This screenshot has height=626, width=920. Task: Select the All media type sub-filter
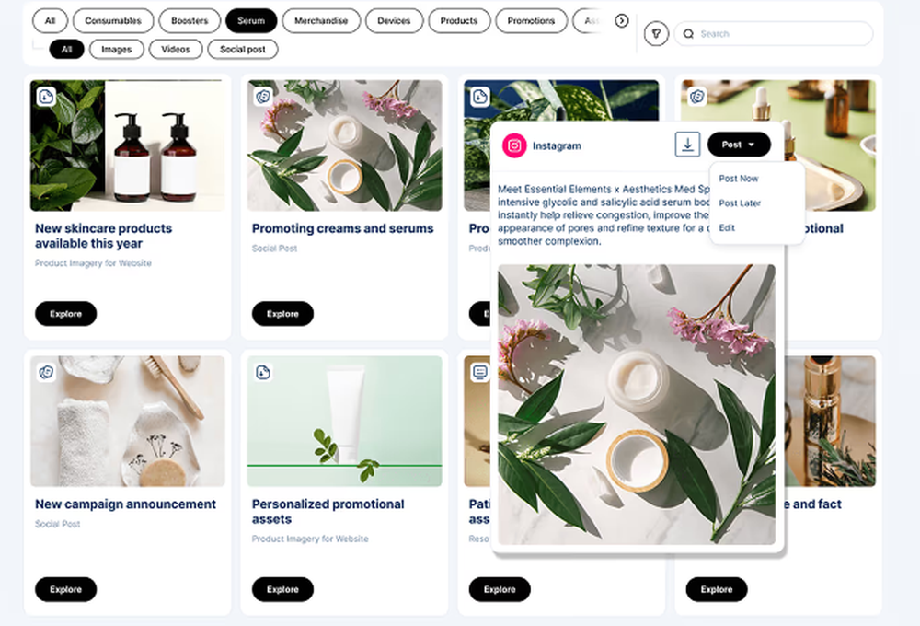point(66,50)
